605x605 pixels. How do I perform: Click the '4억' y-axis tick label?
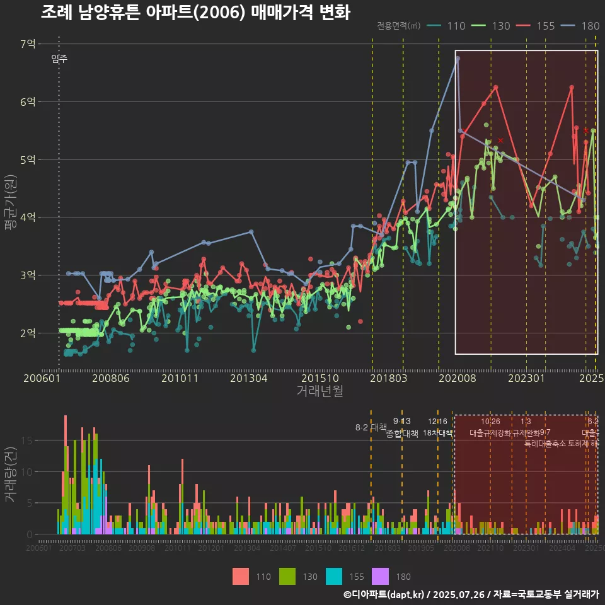28,217
